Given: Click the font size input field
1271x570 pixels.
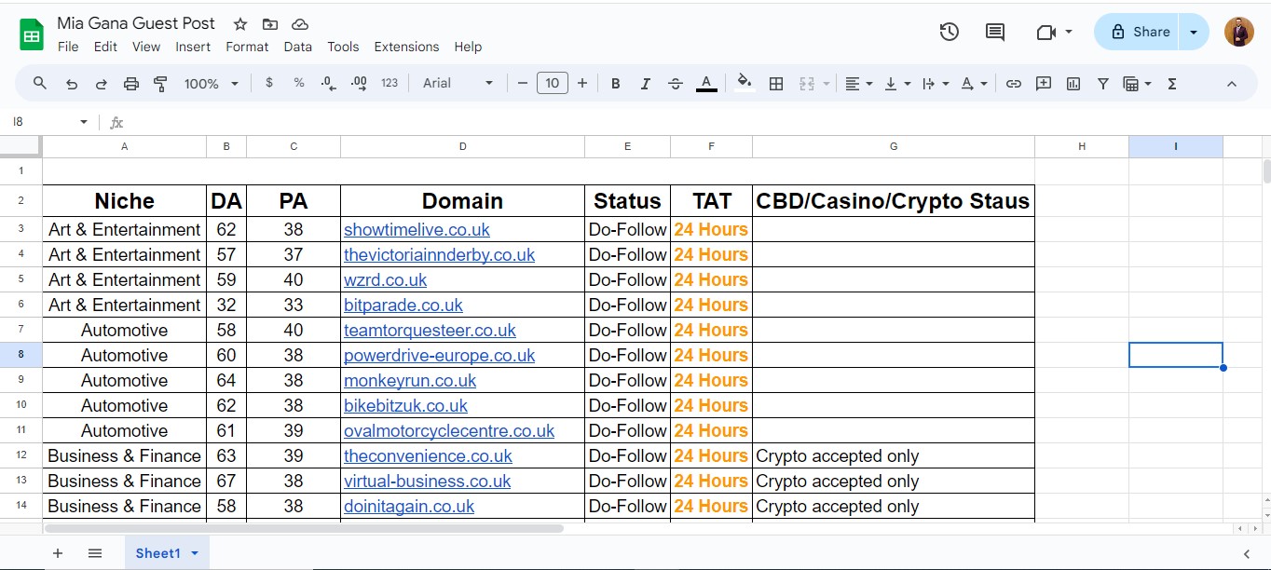Looking at the screenshot, I should pyautogui.click(x=552, y=84).
